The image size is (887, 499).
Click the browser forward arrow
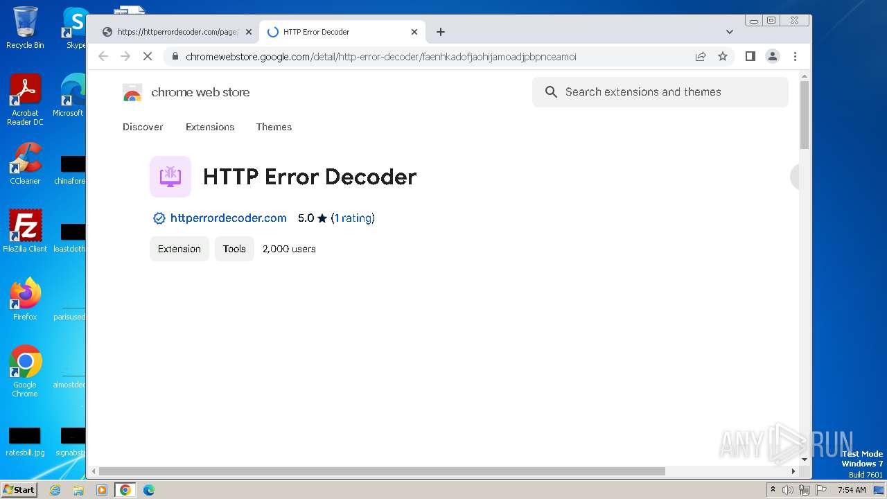pyautogui.click(x=125, y=57)
